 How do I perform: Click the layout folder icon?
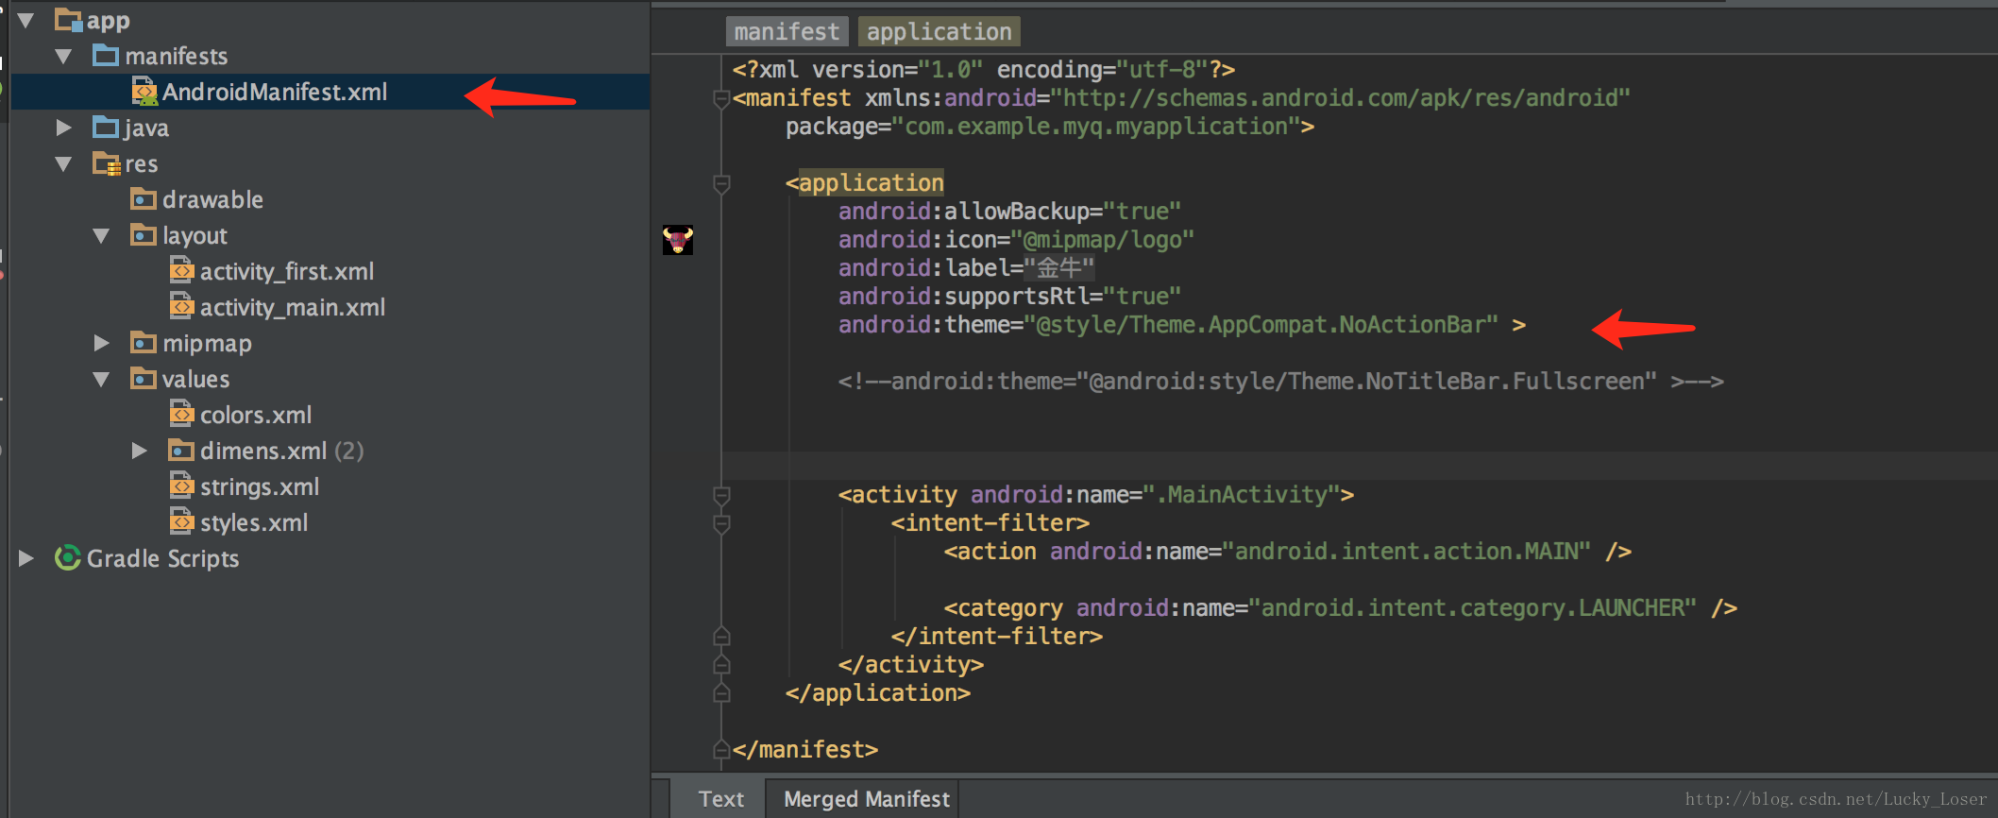(144, 235)
